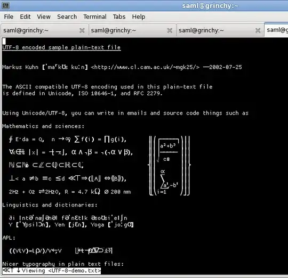Click the terminal window icon in title bar

(5, 5)
